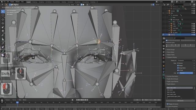196x110 pixels.
Task: Open the Tool properties tab
Action: (164, 42)
